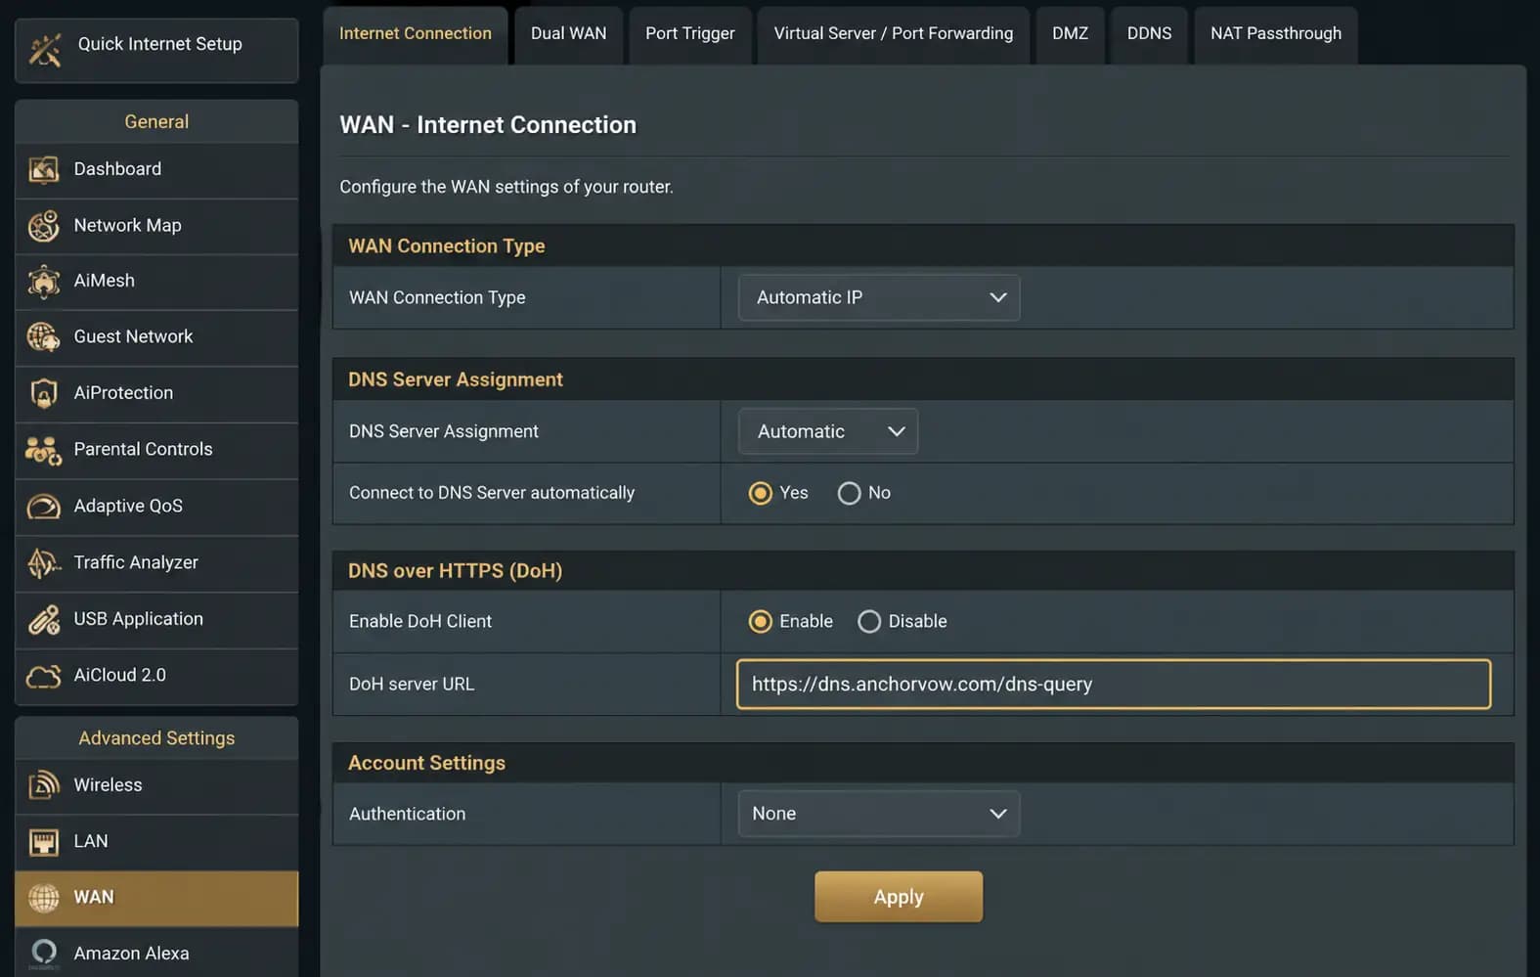Switch to the Dual WAN tab
1540x977 pixels.
568,34
